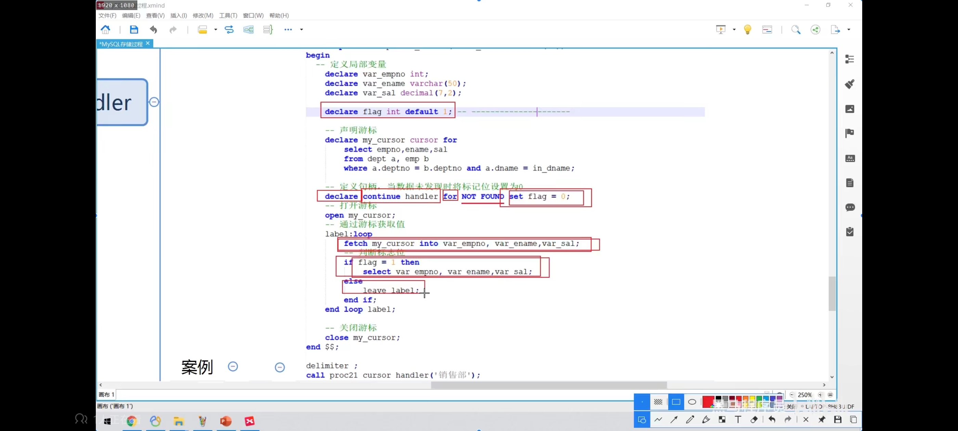Open the Outline panel in the sidebar
This screenshot has height=431, width=958.
click(x=850, y=59)
